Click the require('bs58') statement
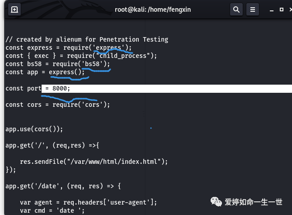 pos(81,64)
